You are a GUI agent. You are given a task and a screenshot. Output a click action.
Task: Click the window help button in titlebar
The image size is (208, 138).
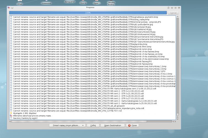[x=168, y=7]
